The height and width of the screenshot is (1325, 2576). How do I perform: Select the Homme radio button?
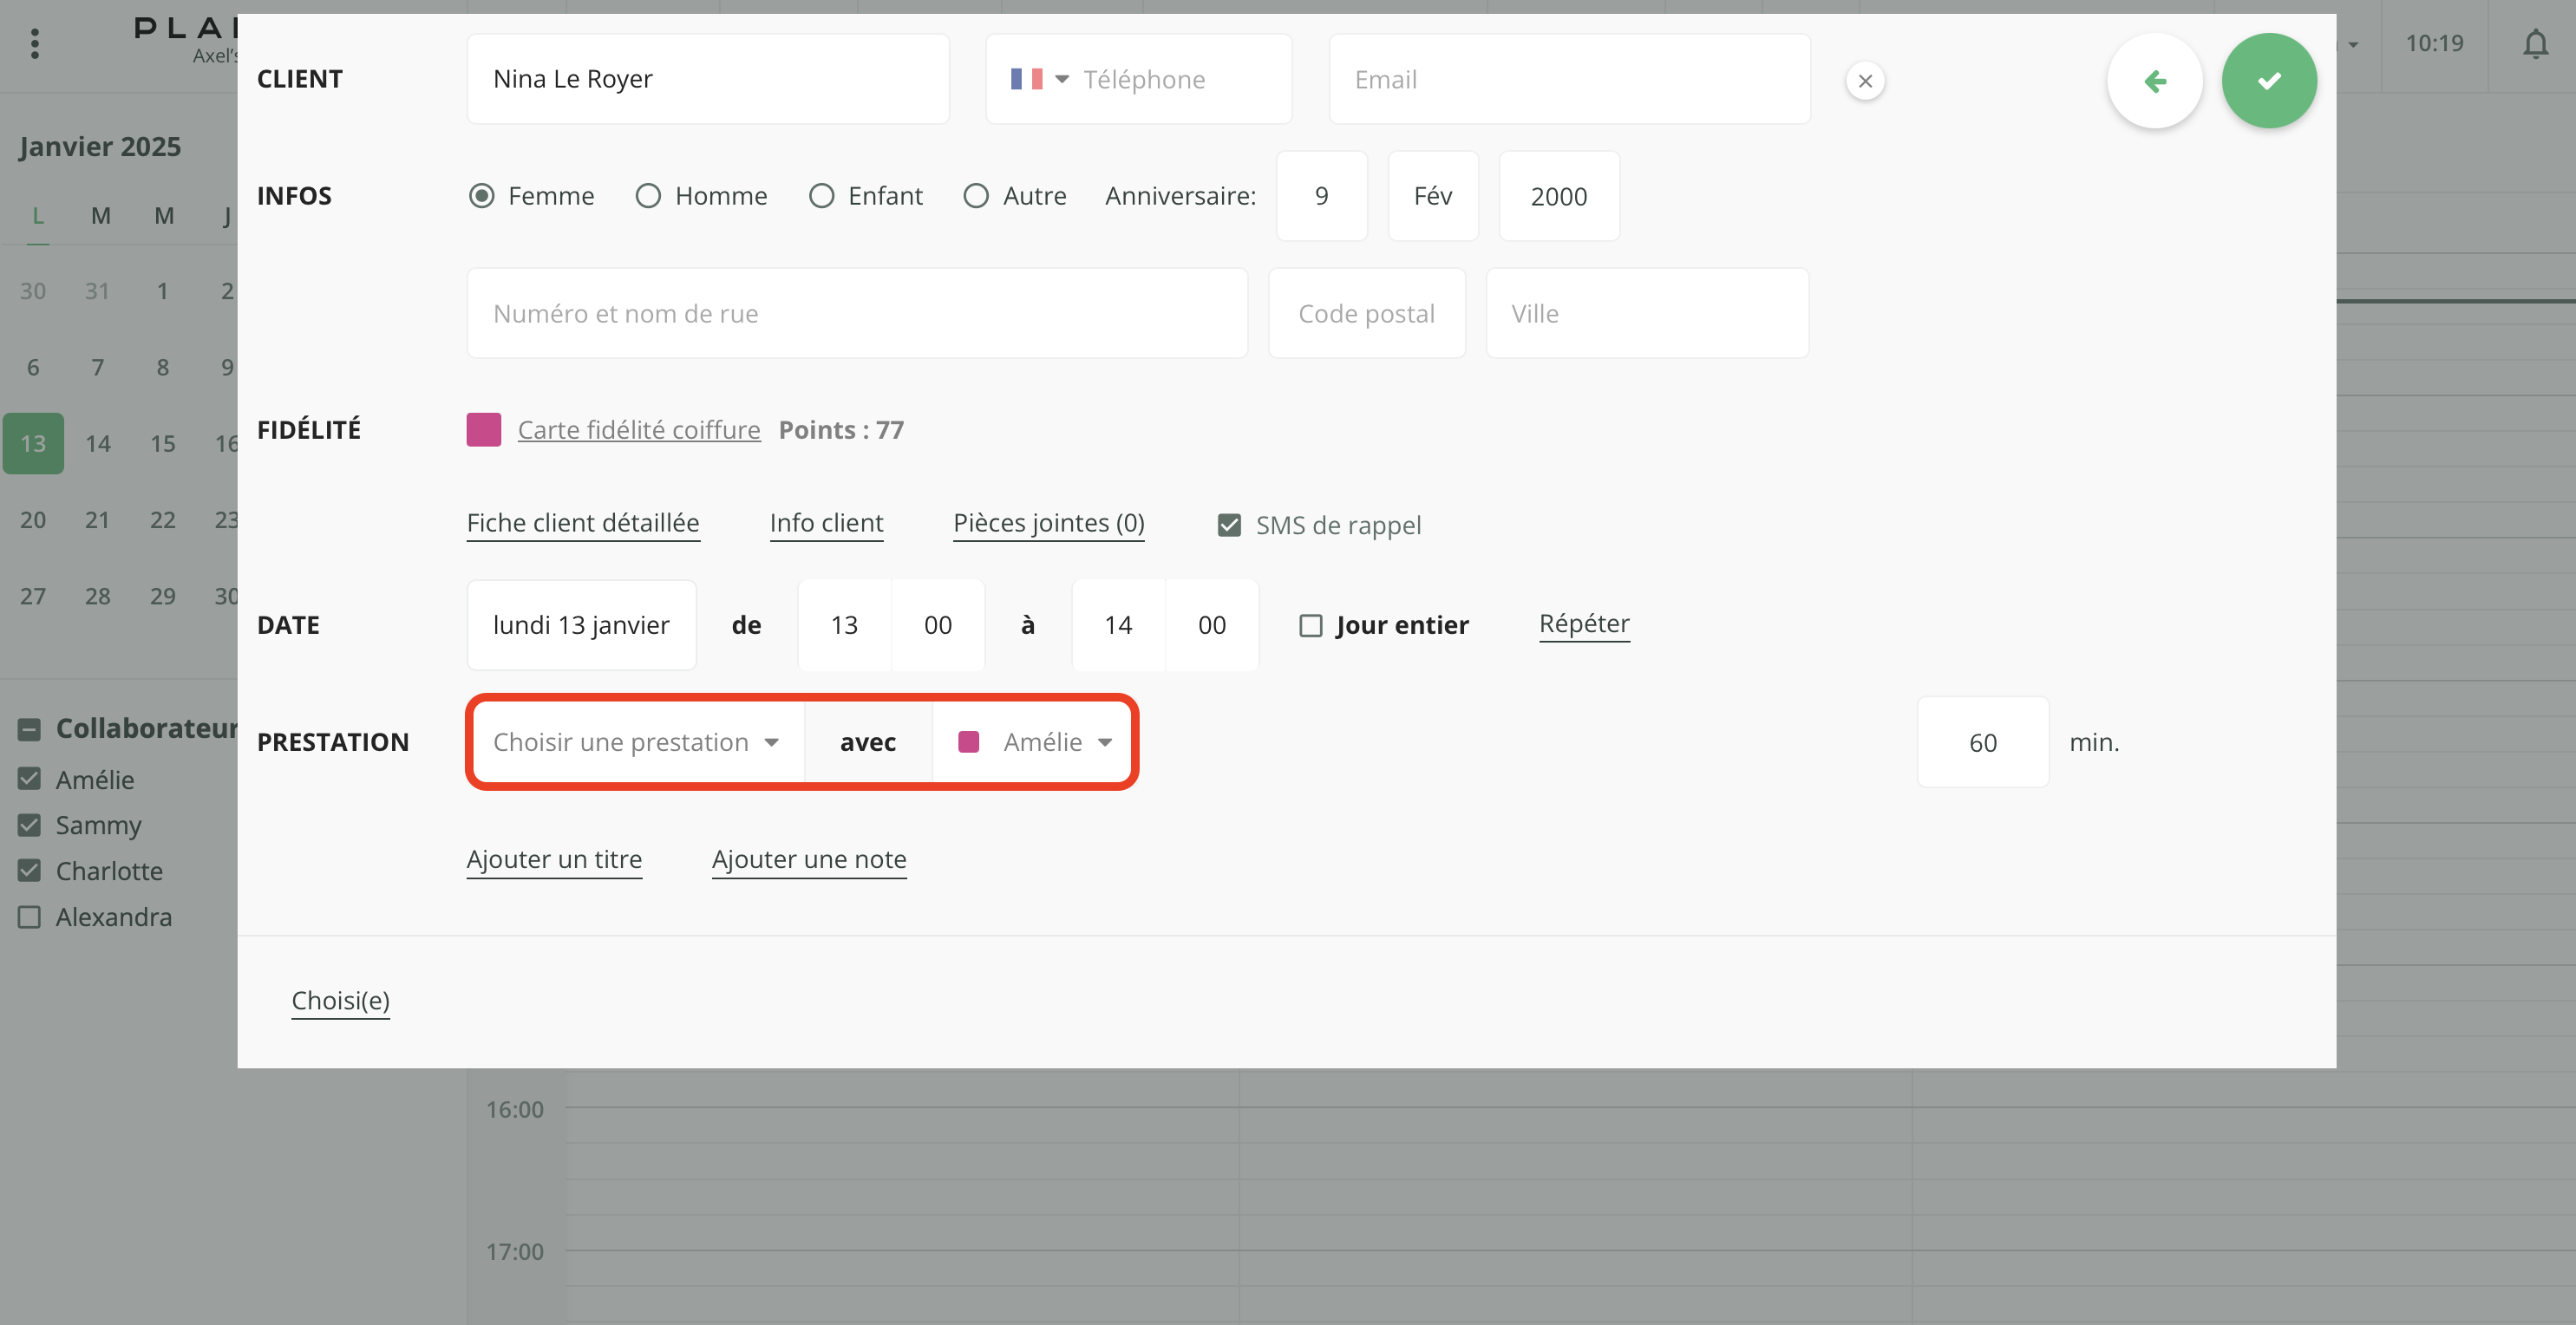(x=648, y=196)
